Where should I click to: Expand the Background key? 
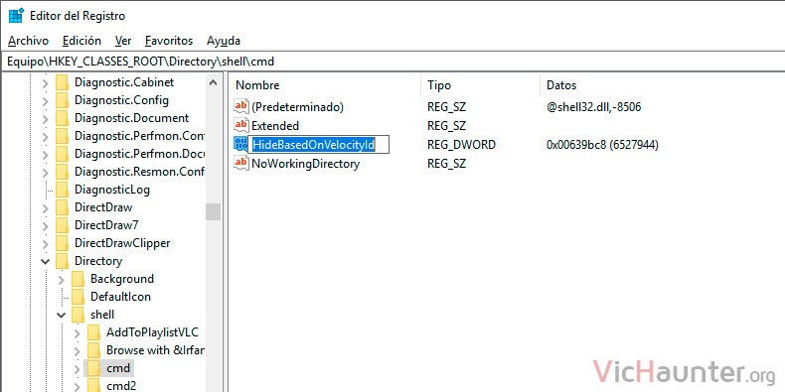pos(62,279)
